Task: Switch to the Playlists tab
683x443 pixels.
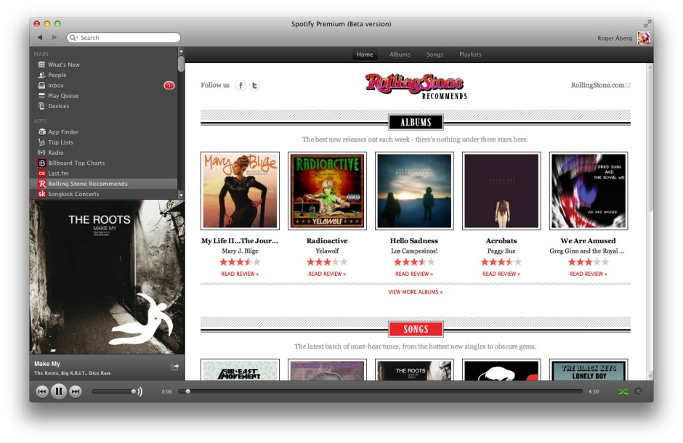Action: [x=470, y=54]
